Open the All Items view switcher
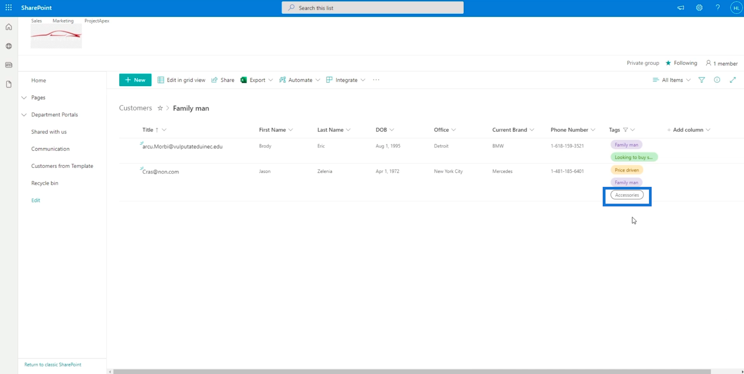744x374 pixels. (x=671, y=80)
